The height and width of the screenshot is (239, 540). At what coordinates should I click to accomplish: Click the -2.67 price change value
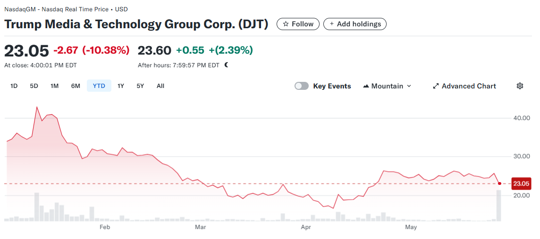coord(66,50)
